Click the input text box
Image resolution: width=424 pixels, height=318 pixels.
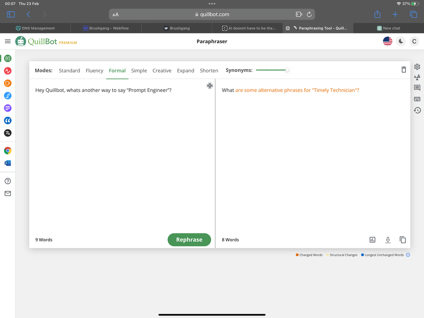[122, 156]
